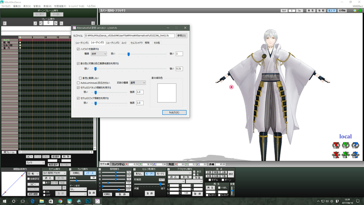Toggle モデルのスペキュラ情報を利用する checkbox
Screen dimensions: 364x205
[x=78, y=87]
